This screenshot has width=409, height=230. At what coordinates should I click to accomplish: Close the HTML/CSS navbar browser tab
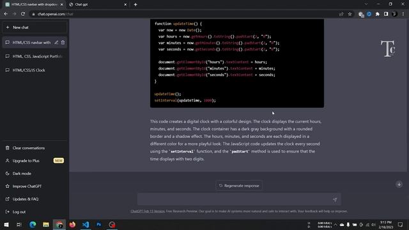coord(62,4)
